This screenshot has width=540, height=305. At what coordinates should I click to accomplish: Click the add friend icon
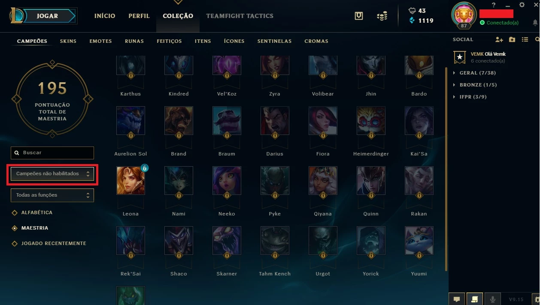[x=499, y=39]
